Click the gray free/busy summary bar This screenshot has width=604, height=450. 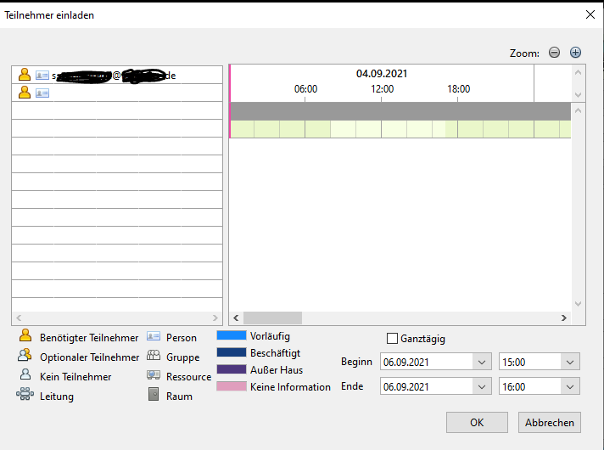coord(400,111)
